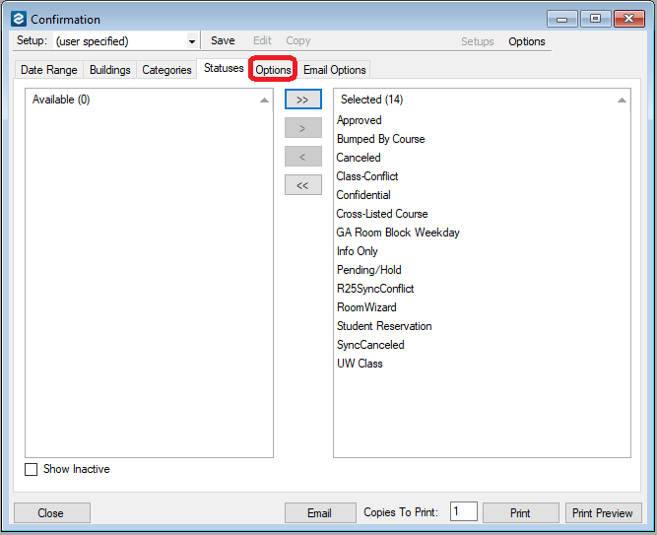
Task: Select the Confidential status
Action: (363, 195)
